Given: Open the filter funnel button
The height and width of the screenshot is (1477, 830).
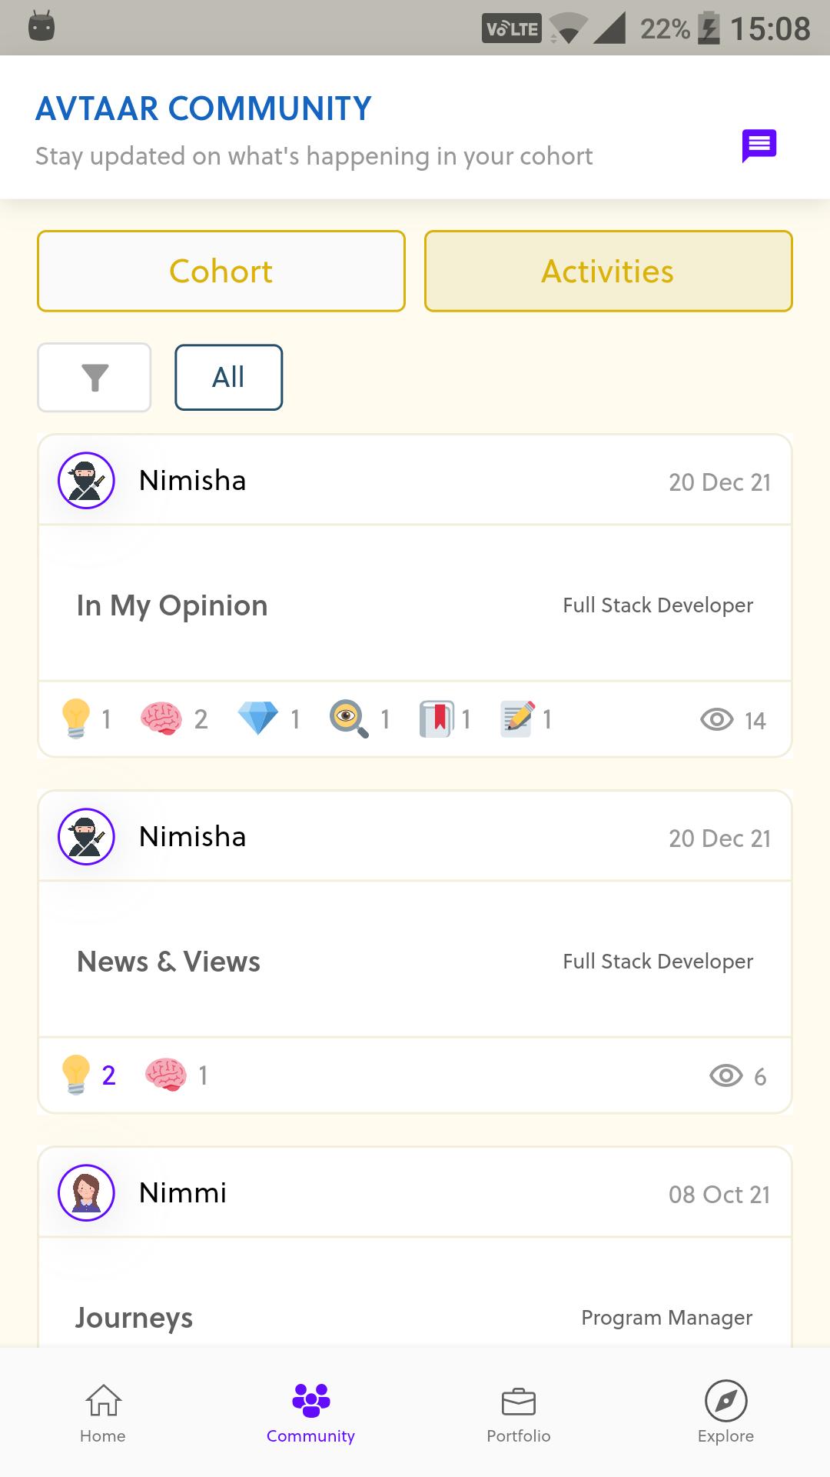Looking at the screenshot, I should click(95, 378).
